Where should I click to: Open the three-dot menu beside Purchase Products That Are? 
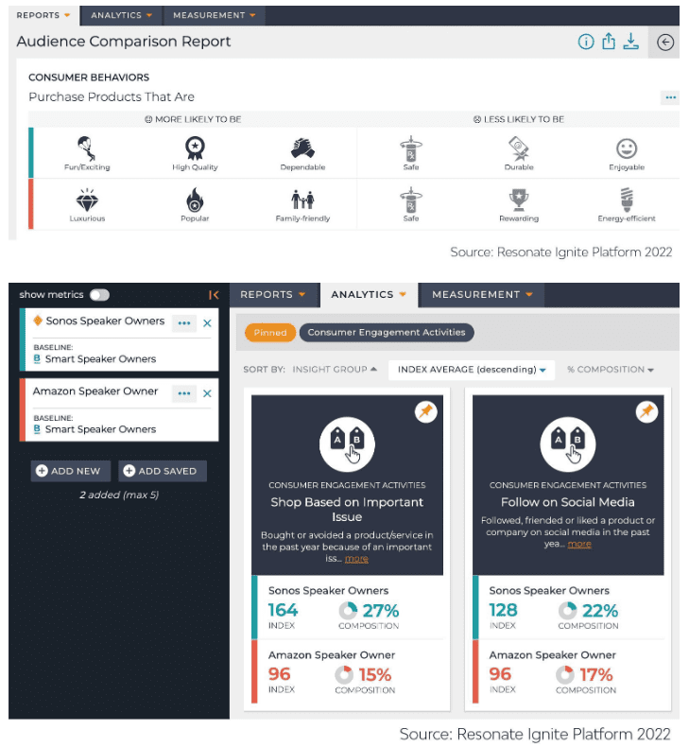coord(670,97)
